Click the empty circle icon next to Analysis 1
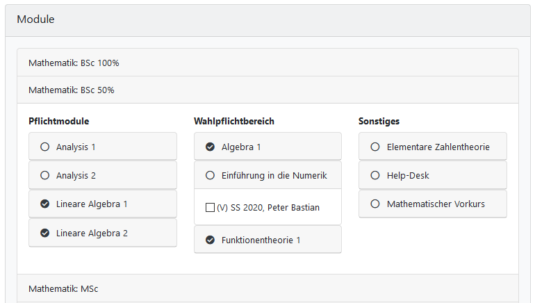The image size is (535, 303). [x=45, y=147]
